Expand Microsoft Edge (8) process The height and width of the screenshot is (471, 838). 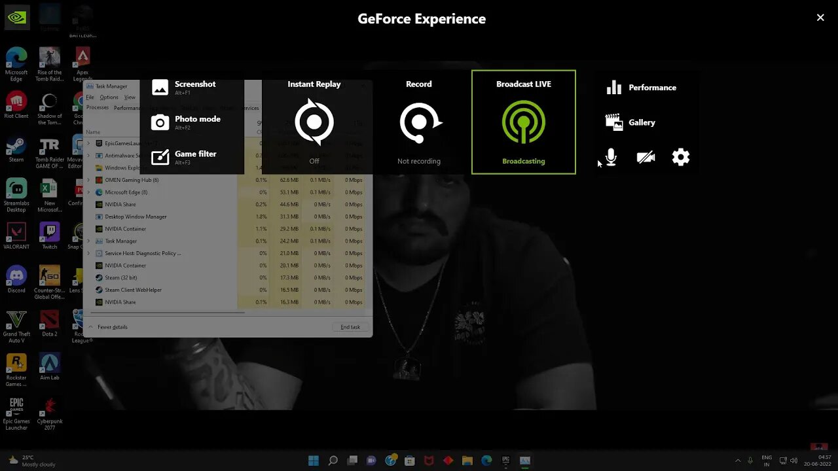click(89, 192)
